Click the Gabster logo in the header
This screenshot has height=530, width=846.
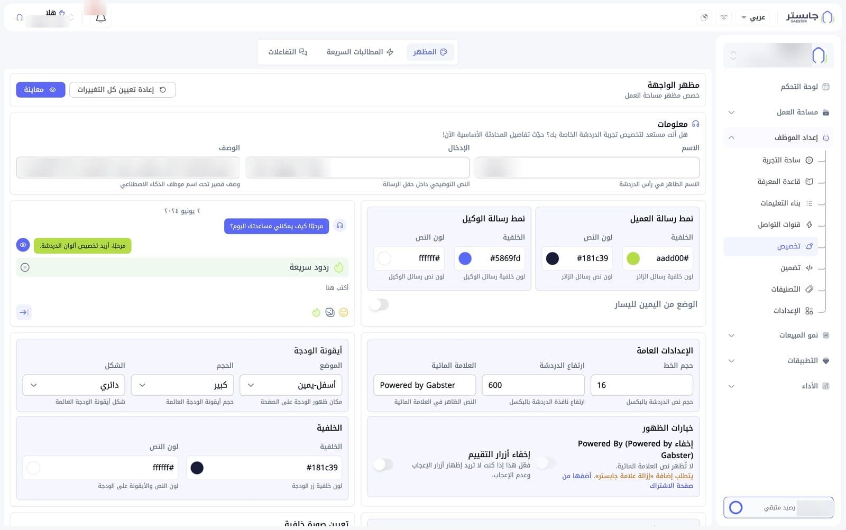[810, 17]
